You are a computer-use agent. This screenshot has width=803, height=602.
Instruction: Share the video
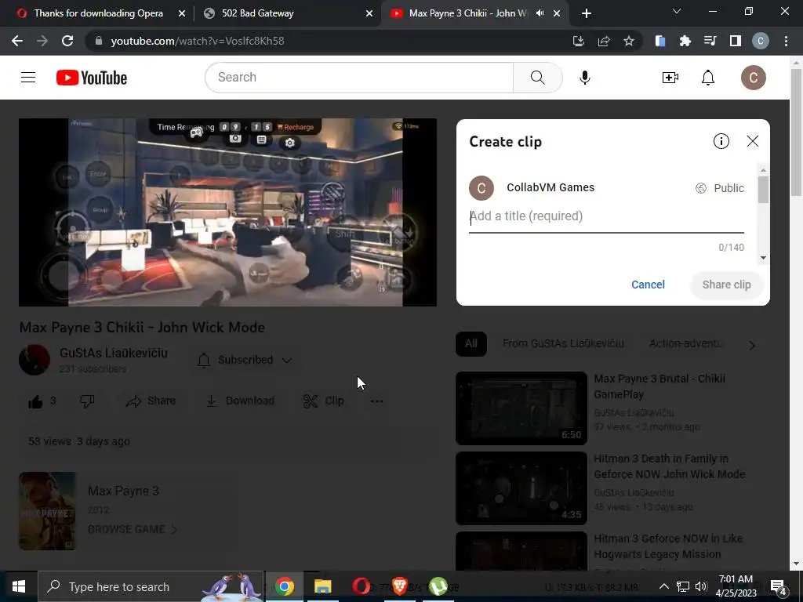151,401
